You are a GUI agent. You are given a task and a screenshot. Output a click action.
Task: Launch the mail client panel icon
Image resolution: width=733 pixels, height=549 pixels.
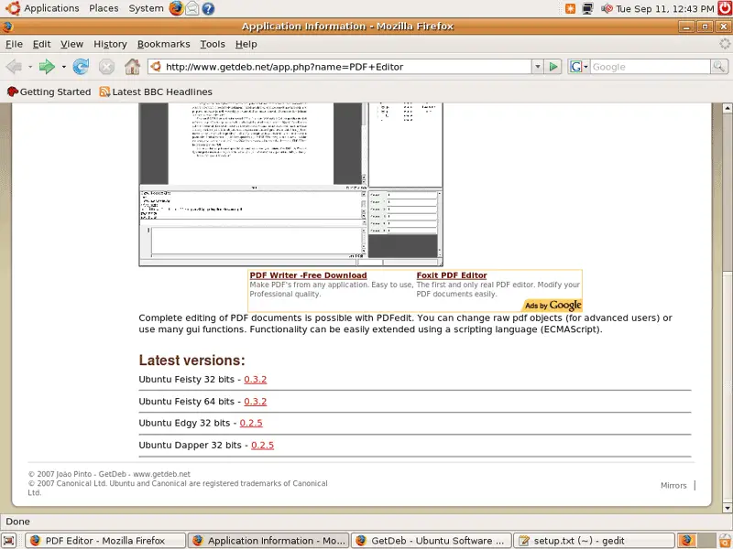click(x=191, y=8)
